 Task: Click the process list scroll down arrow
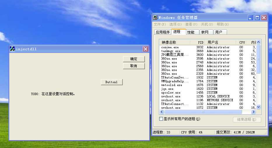259,107
